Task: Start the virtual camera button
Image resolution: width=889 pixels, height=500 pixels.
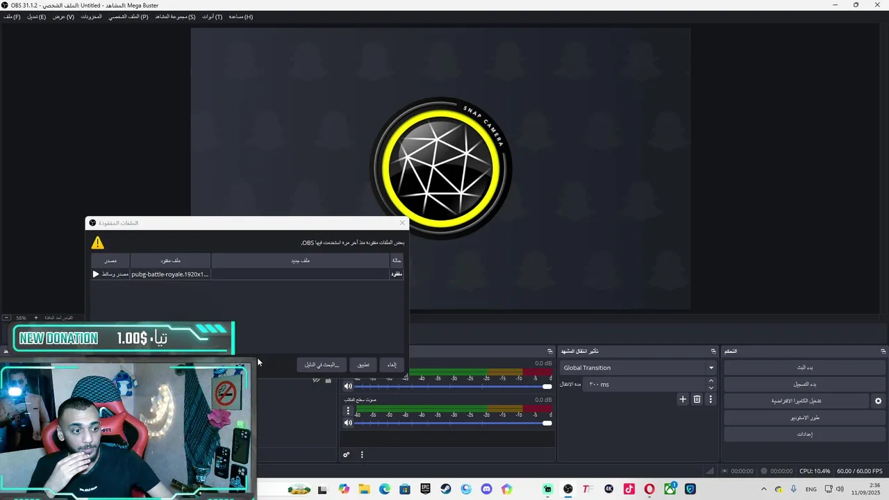Action: 796,401
